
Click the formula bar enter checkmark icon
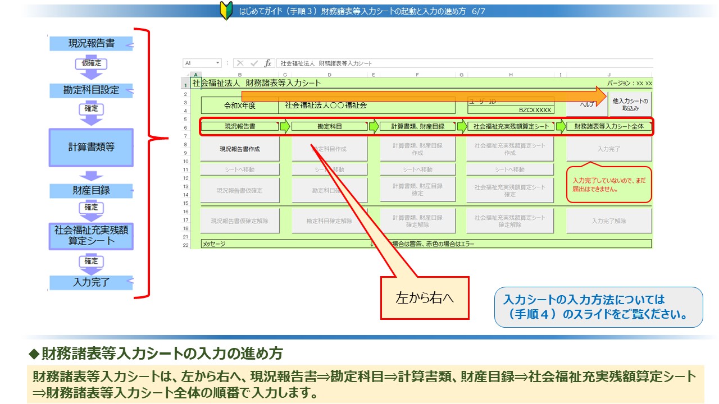click(x=254, y=63)
